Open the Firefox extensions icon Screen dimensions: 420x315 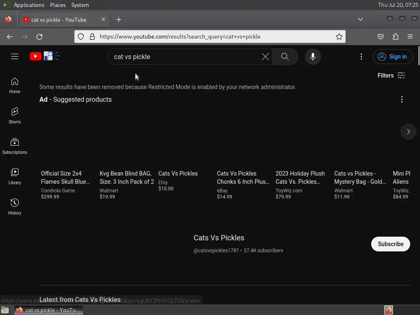coord(395,37)
